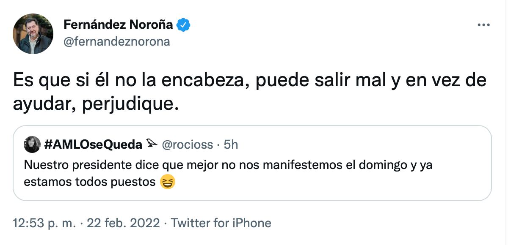Click the 12:53 p. m. time
The height and width of the screenshot is (245, 508).
[x=44, y=223]
